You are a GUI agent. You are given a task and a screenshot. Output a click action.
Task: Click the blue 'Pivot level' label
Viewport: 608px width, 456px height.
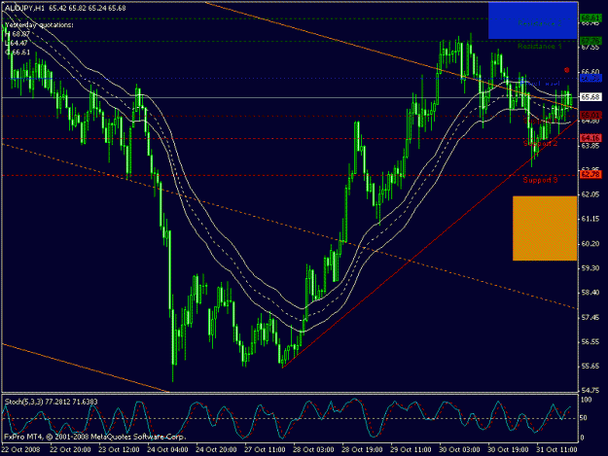(x=539, y=84)
